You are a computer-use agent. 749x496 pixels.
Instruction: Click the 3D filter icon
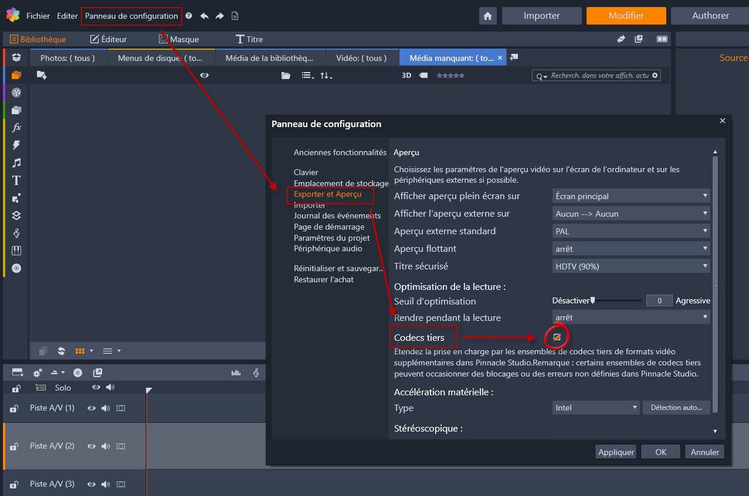tap(406, 76)
